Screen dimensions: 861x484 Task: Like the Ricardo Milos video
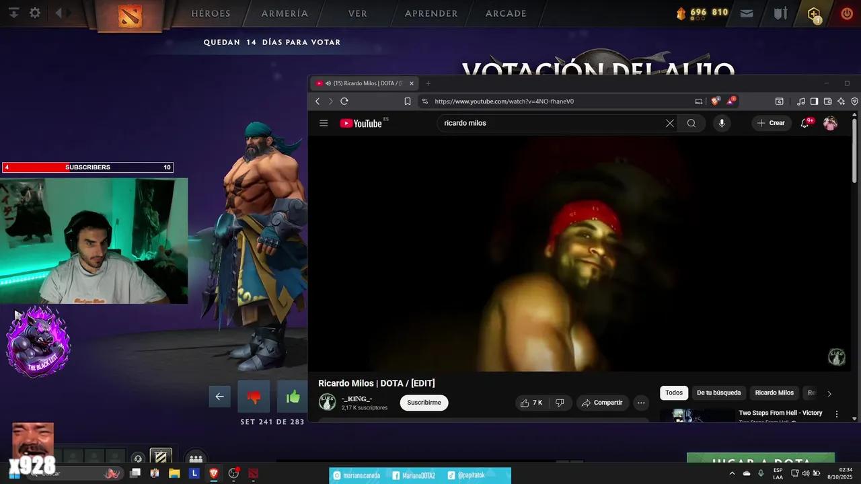tap(531, 403)
